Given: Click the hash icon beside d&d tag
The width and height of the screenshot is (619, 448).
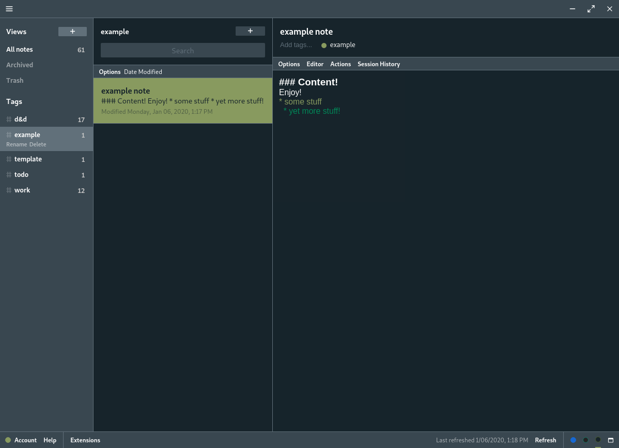Looking at the screenshot, I should [x=9, y=120].
